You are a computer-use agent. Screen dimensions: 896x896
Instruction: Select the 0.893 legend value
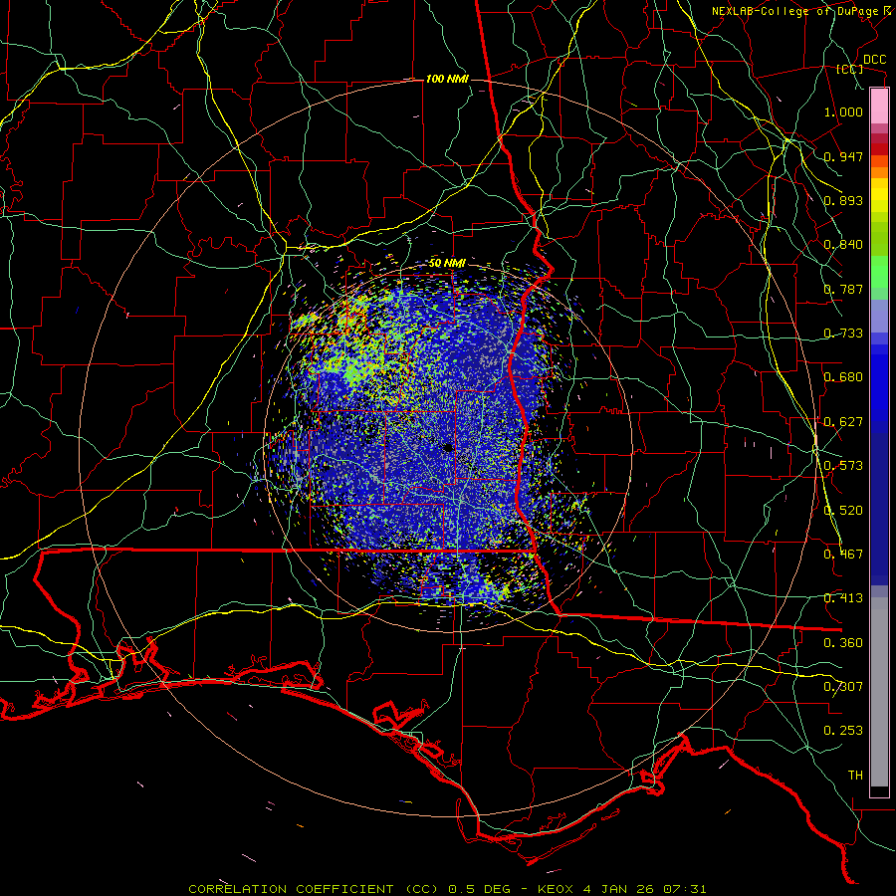click(843, 200)
